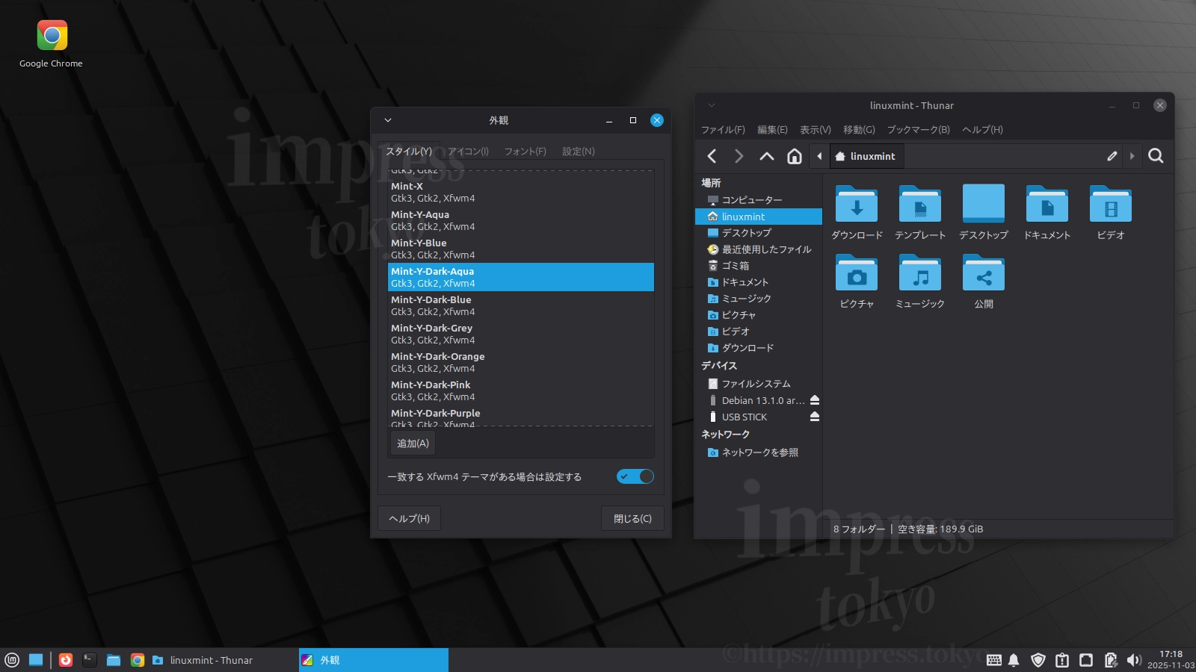Select the Mint-Y-Dark-Grey theme
The image size is (1196, 672).
click(521, 334)
